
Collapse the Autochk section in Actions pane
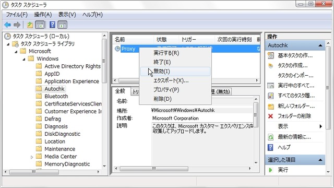tap(320, 45)
